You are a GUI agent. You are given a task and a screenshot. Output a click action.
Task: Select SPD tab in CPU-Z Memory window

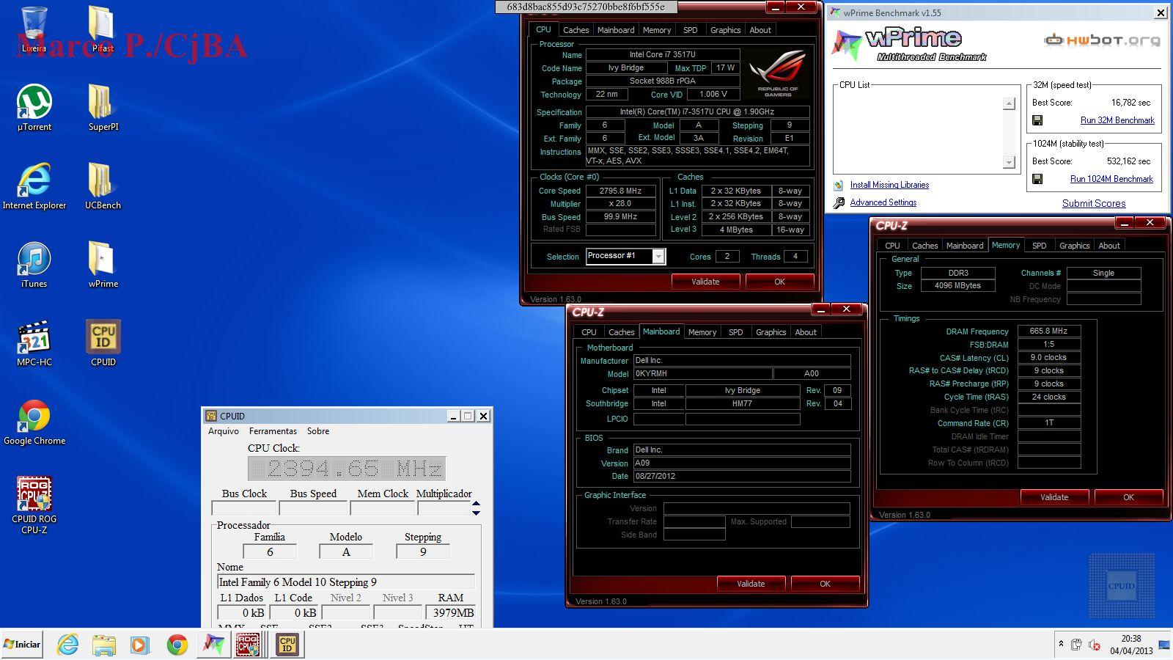point(1039,246)
